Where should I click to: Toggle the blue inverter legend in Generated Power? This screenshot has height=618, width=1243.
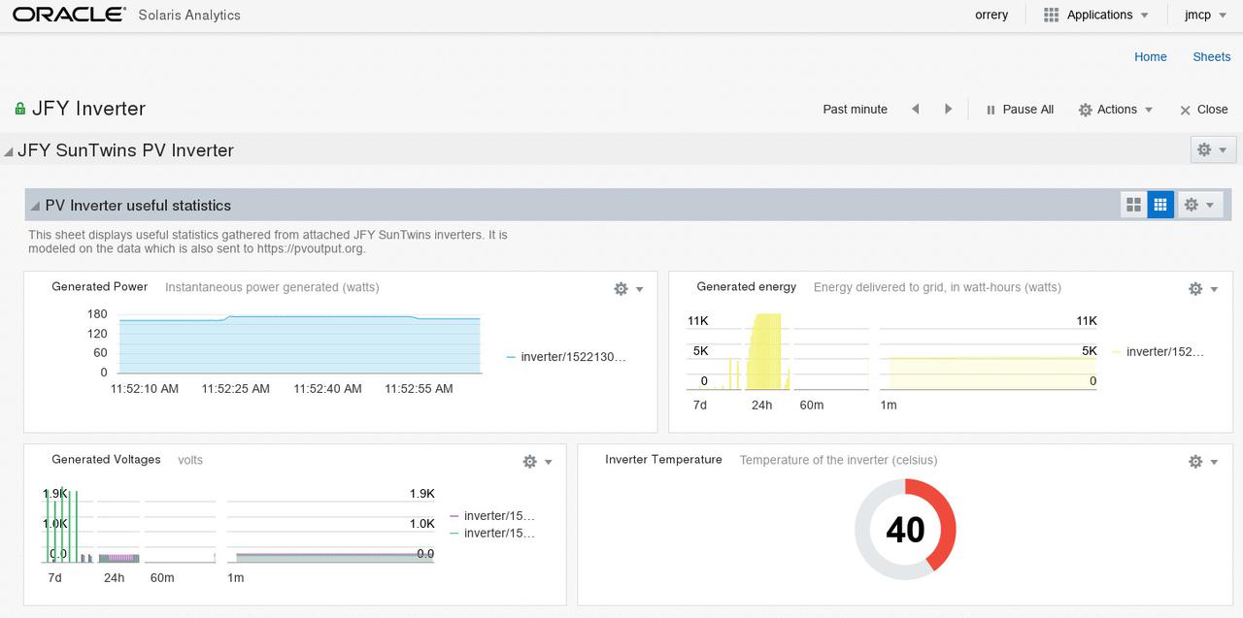(x=566, y=357)
